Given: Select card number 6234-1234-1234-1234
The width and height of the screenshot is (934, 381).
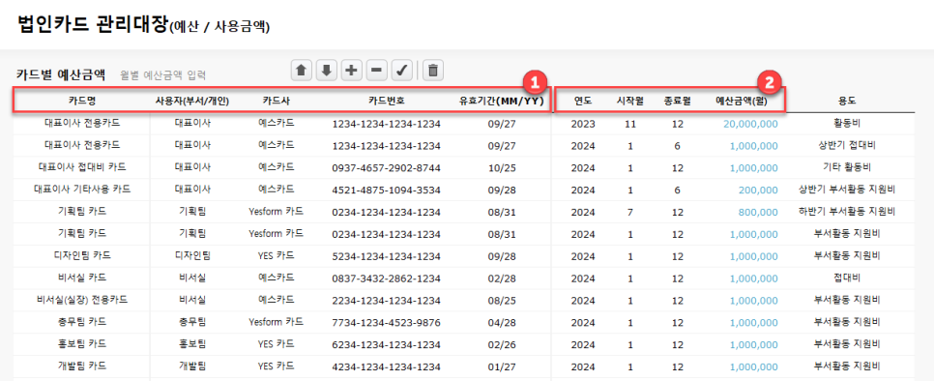Looking at the screenshot, I should click(386, 344).
